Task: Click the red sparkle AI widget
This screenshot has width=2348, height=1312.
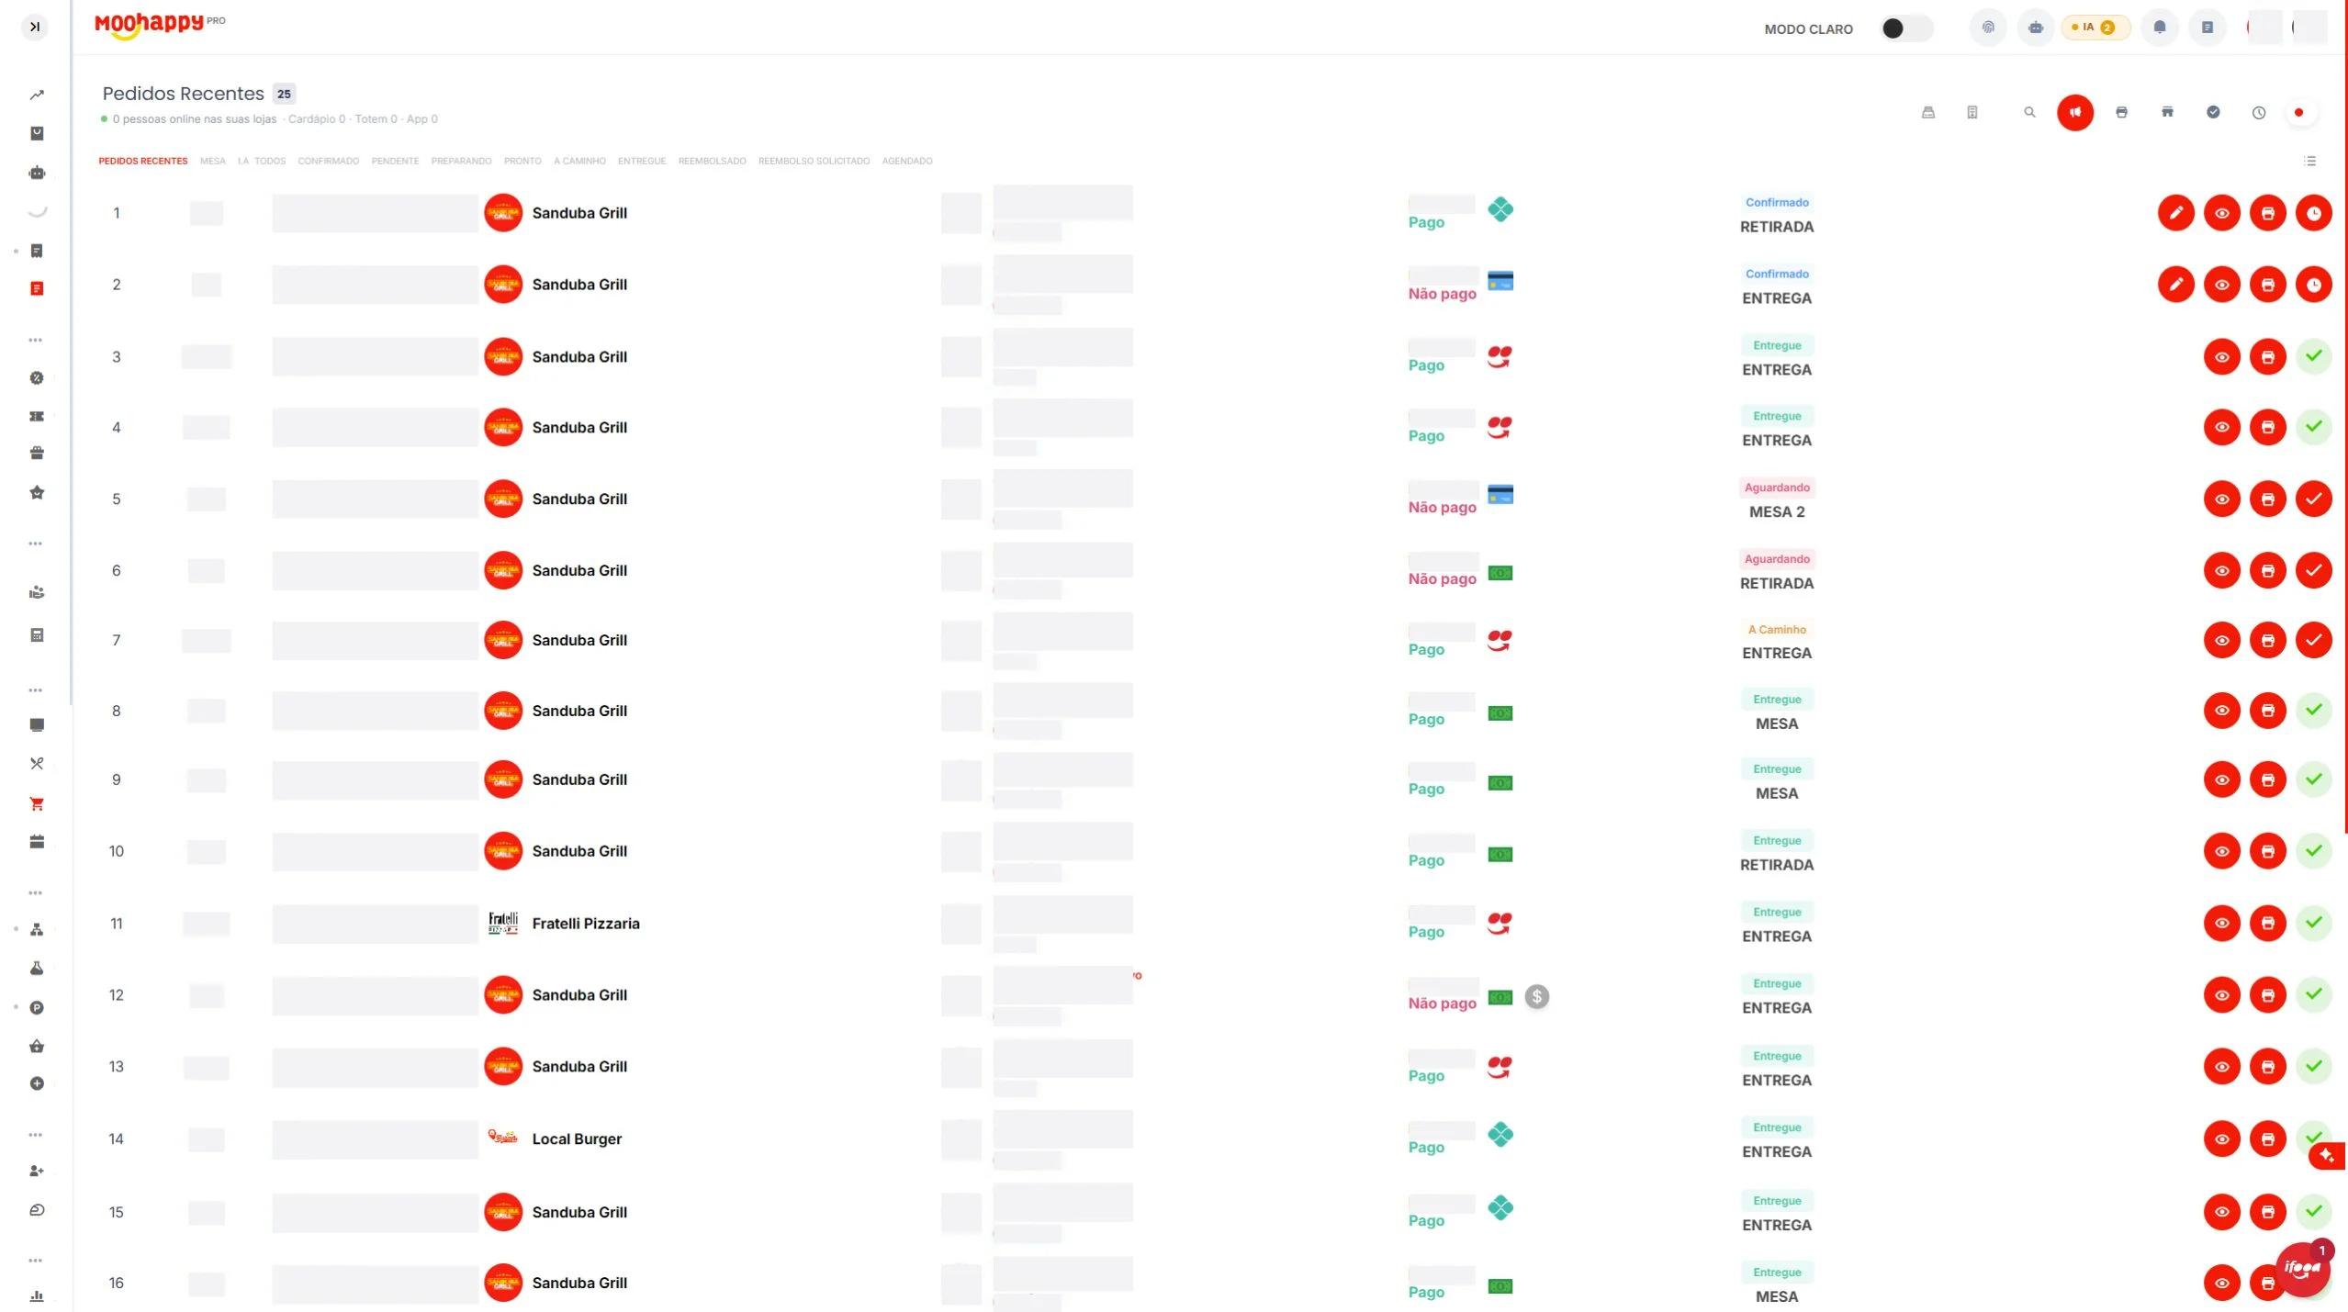Action: click(x=2327, y=1156)
